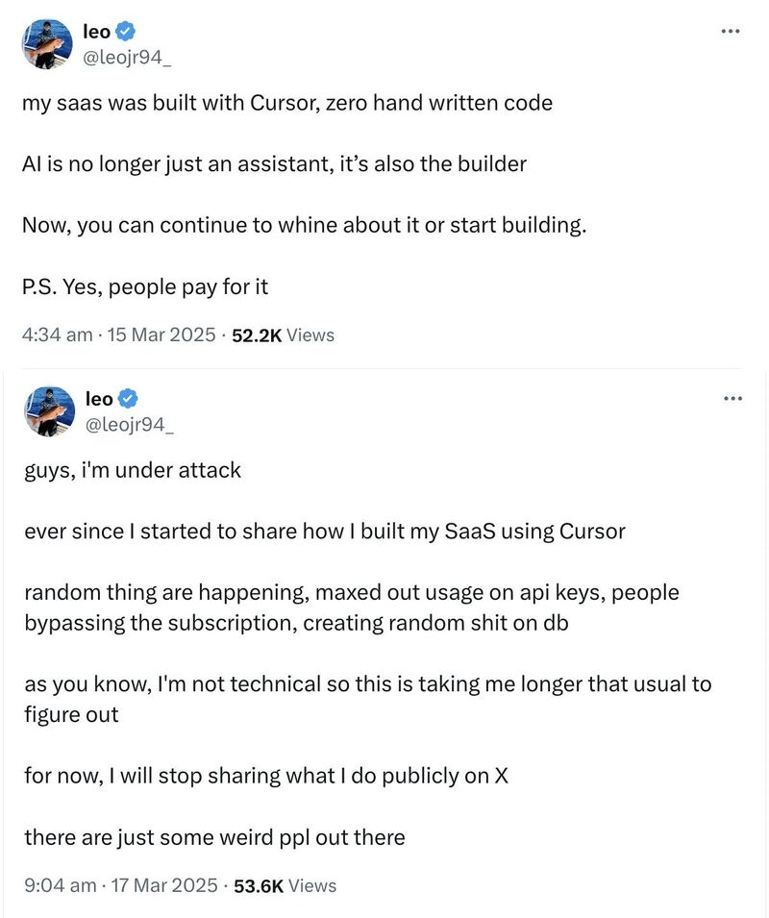Image resolution: width=769 pixels, height=918 pixels.
Task: Click the verified checkmark on the second tweet
Action: pos(126,399)
